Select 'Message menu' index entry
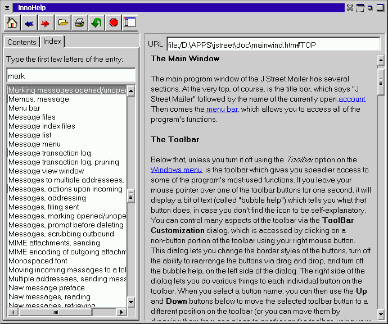Screen dimensions: 388x324 tap(67, 144)
